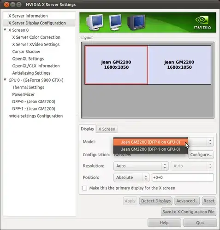This screenshot has width=220, height=230.
Task: Click the middle flat monitor icon in banner
Action: click(115, 23)
